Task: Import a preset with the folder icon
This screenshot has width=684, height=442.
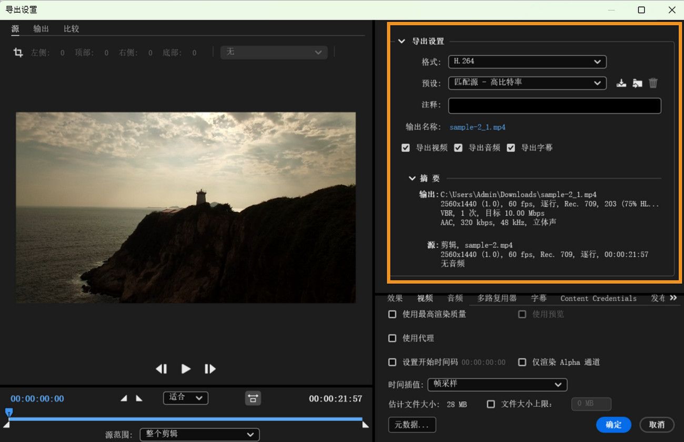Action: pyautogui.click(x=637, y=83)
